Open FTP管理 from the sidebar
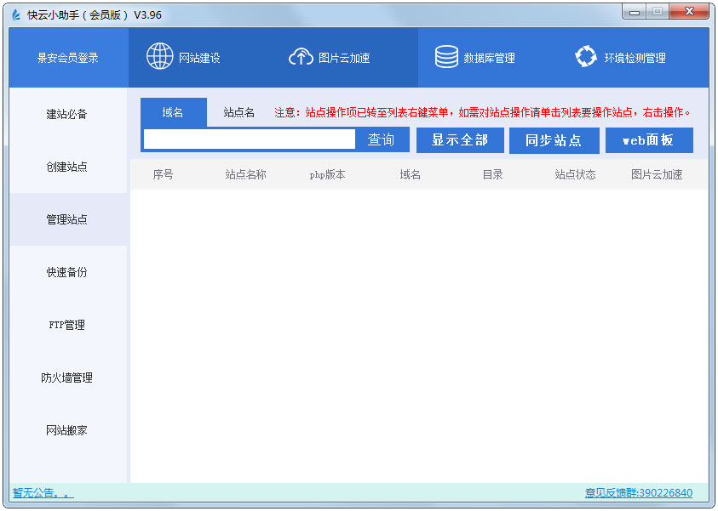Image resolution: width=718 pixels, height=511 pixels. pos(67,325)
